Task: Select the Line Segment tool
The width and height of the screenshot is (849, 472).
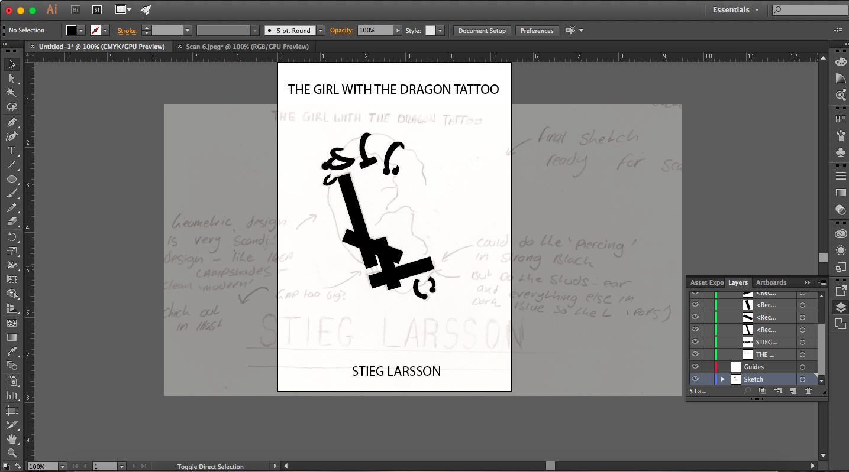Action: point(12,165)
